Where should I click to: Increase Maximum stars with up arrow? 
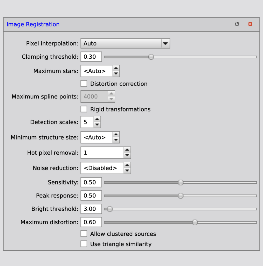point(116,68)
